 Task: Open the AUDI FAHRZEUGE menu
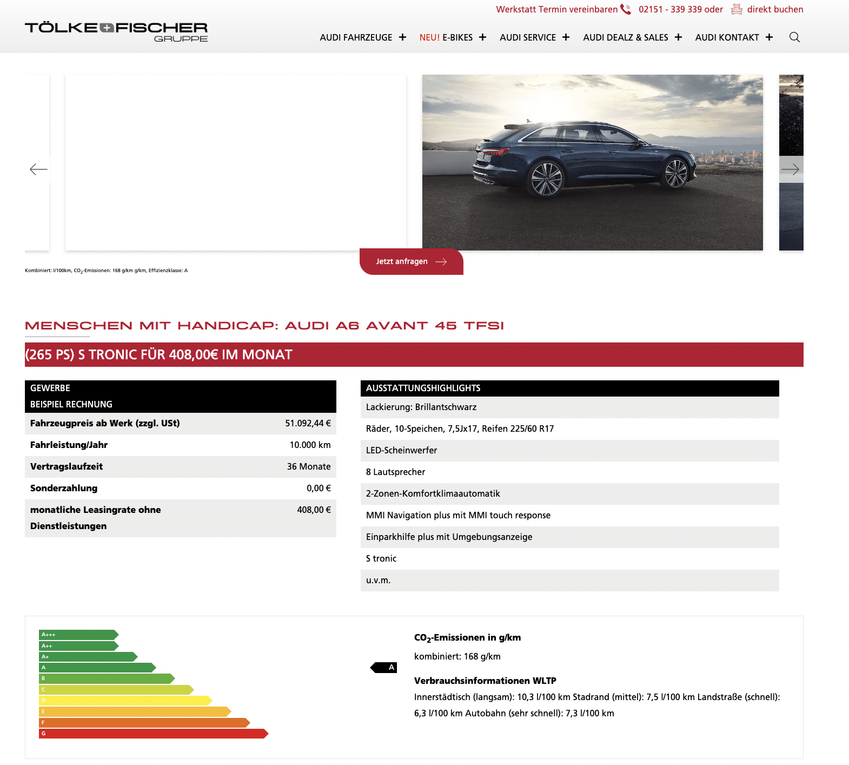click(356, 37)
